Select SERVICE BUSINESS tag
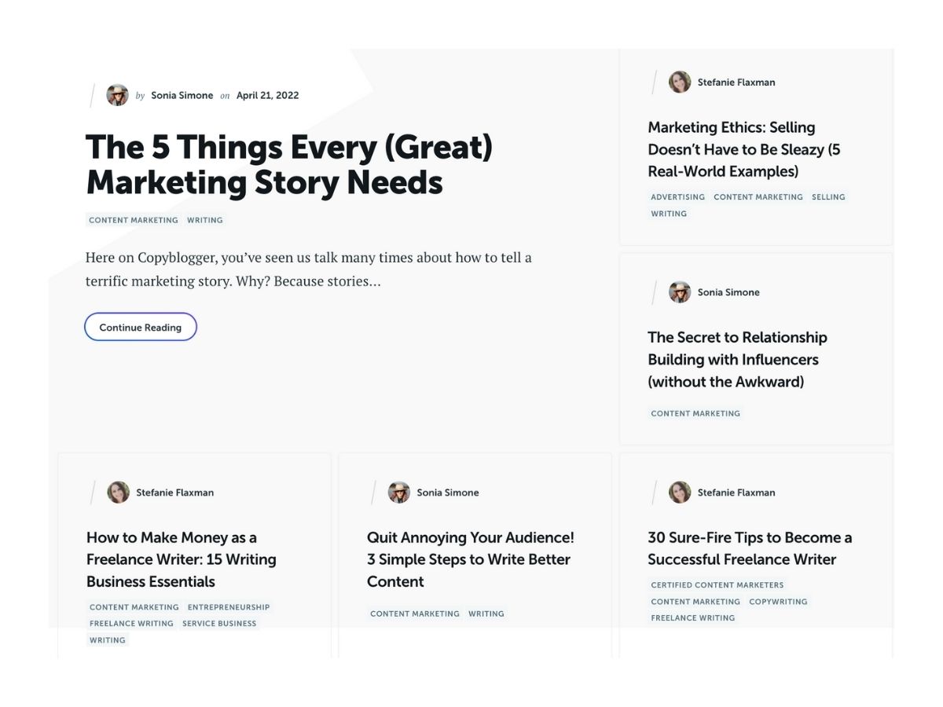 tap(219, 624)
